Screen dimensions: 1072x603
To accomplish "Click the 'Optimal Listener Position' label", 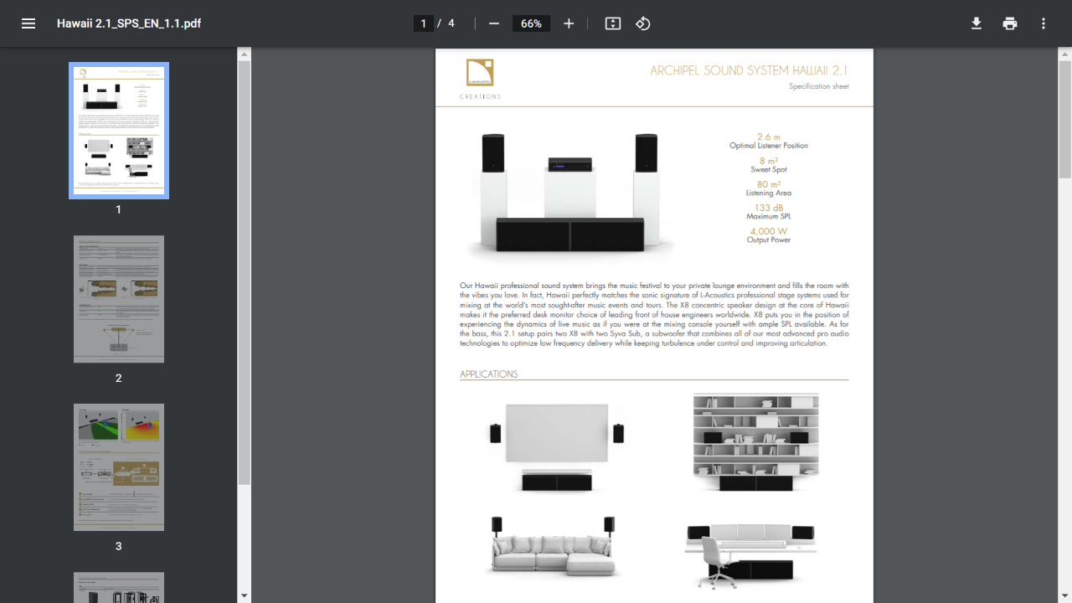I will coord(769,146).
